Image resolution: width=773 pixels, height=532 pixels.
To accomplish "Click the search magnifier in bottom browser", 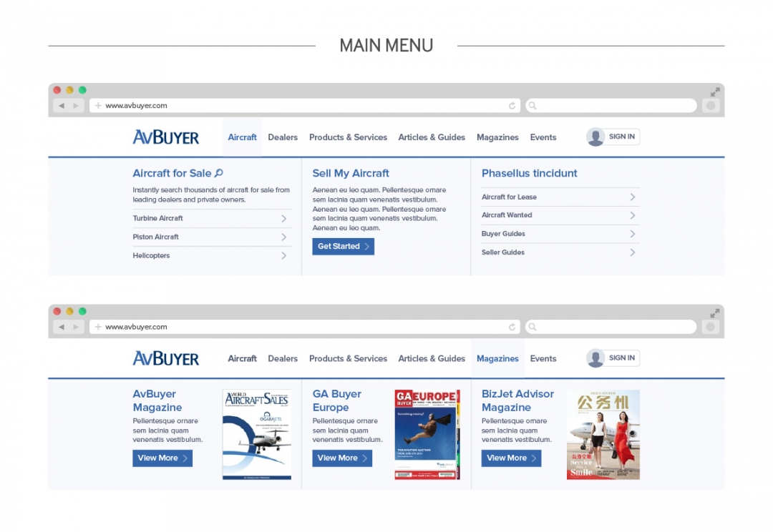I will coord(533,327).
